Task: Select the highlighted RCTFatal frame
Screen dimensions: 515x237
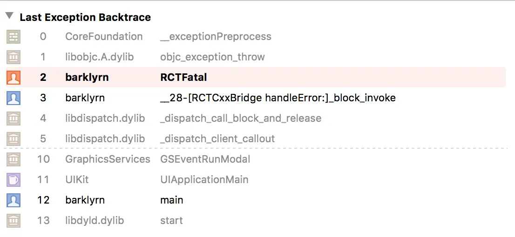Action: [x=183, y=78]
